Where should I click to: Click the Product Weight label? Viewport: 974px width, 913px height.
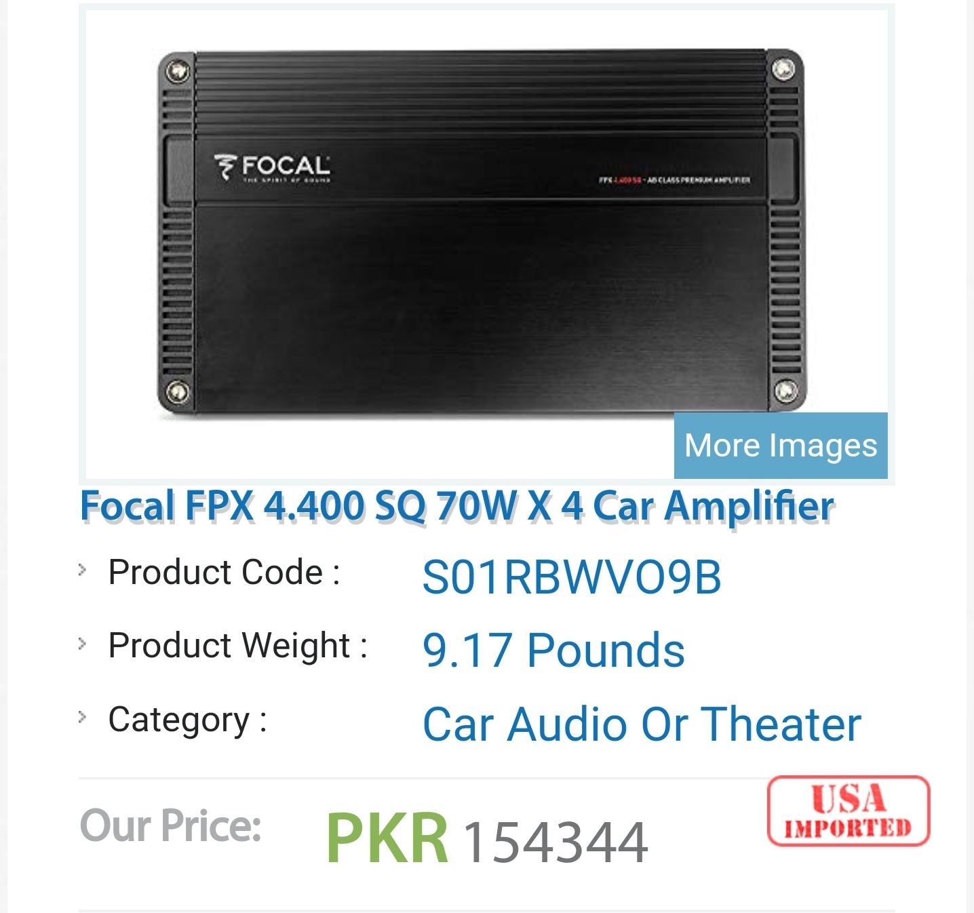237,645
